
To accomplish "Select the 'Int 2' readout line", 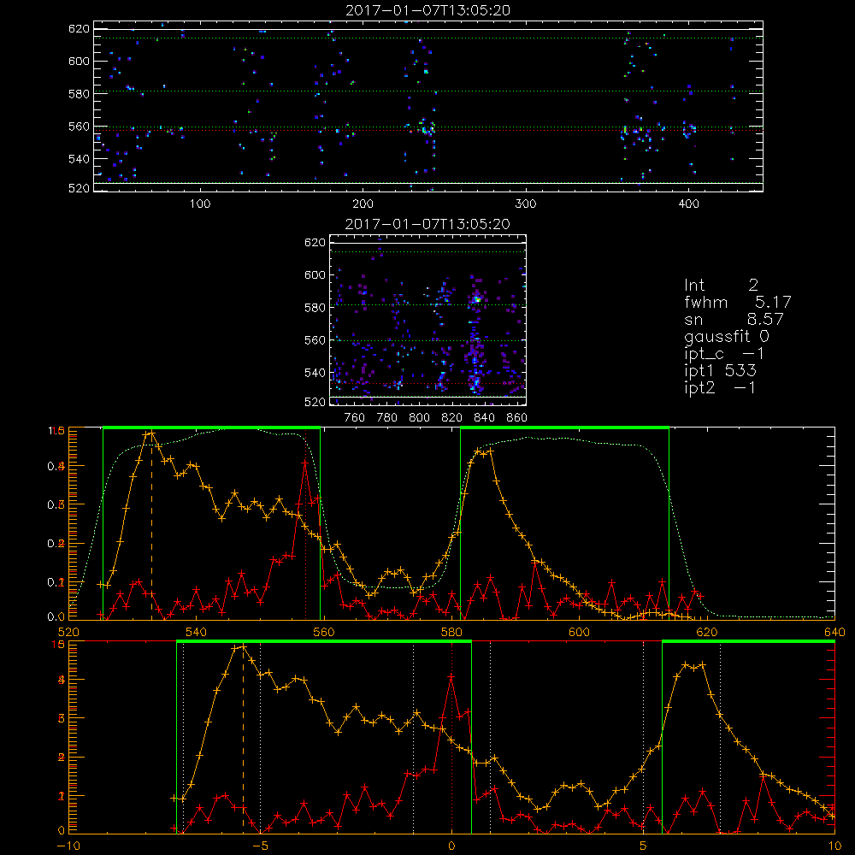I will (x=721, y=286).
